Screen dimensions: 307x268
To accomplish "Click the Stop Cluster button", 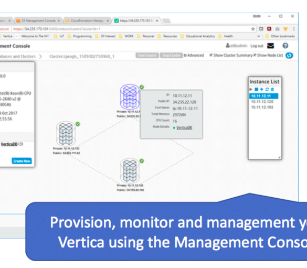I will [x=171, y=56].
